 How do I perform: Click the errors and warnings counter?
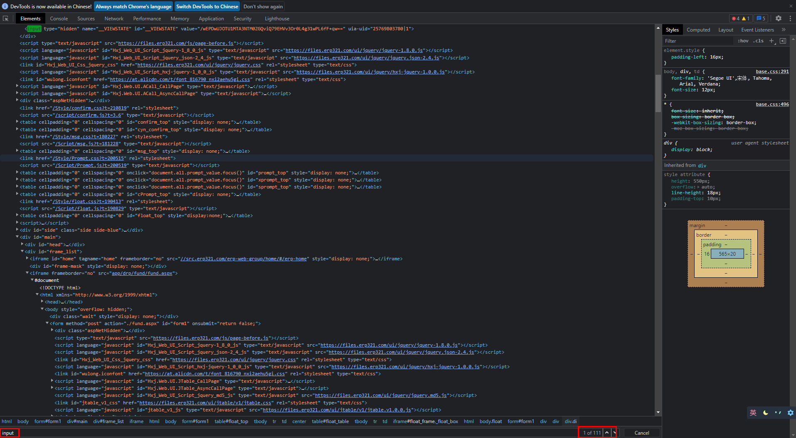click(x=741, y=18)
